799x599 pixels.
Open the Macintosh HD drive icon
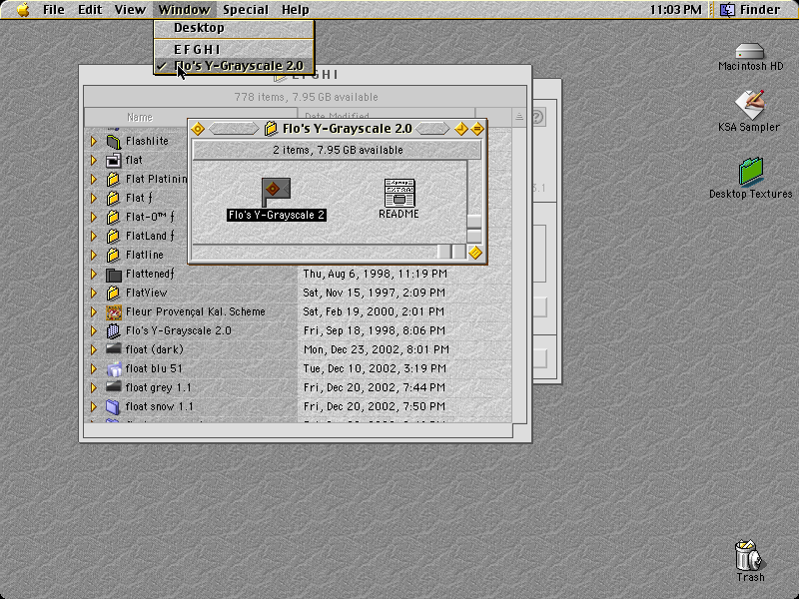[x=750, y=51]
